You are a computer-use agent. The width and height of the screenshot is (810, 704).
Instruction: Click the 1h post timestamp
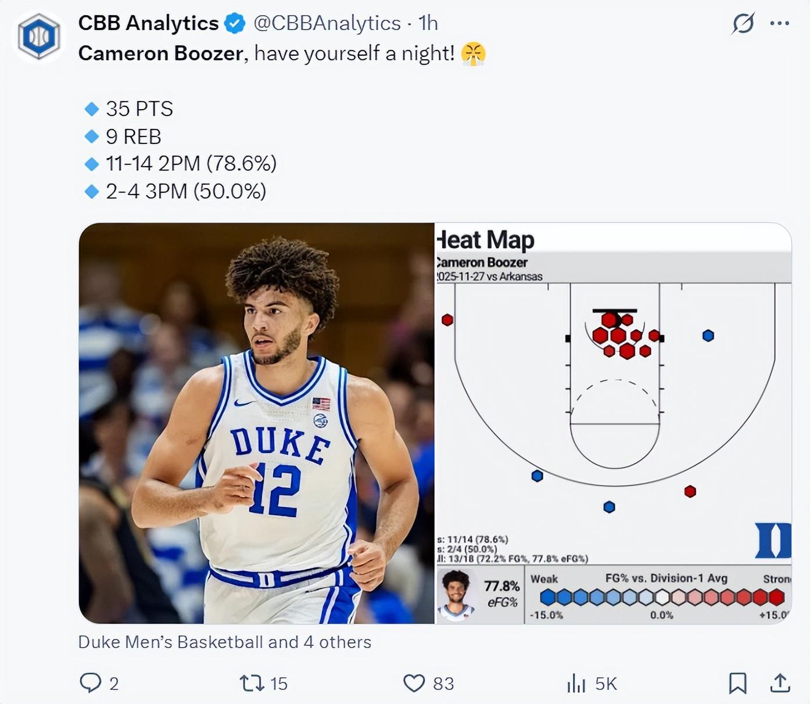click(x=428, y=23)
